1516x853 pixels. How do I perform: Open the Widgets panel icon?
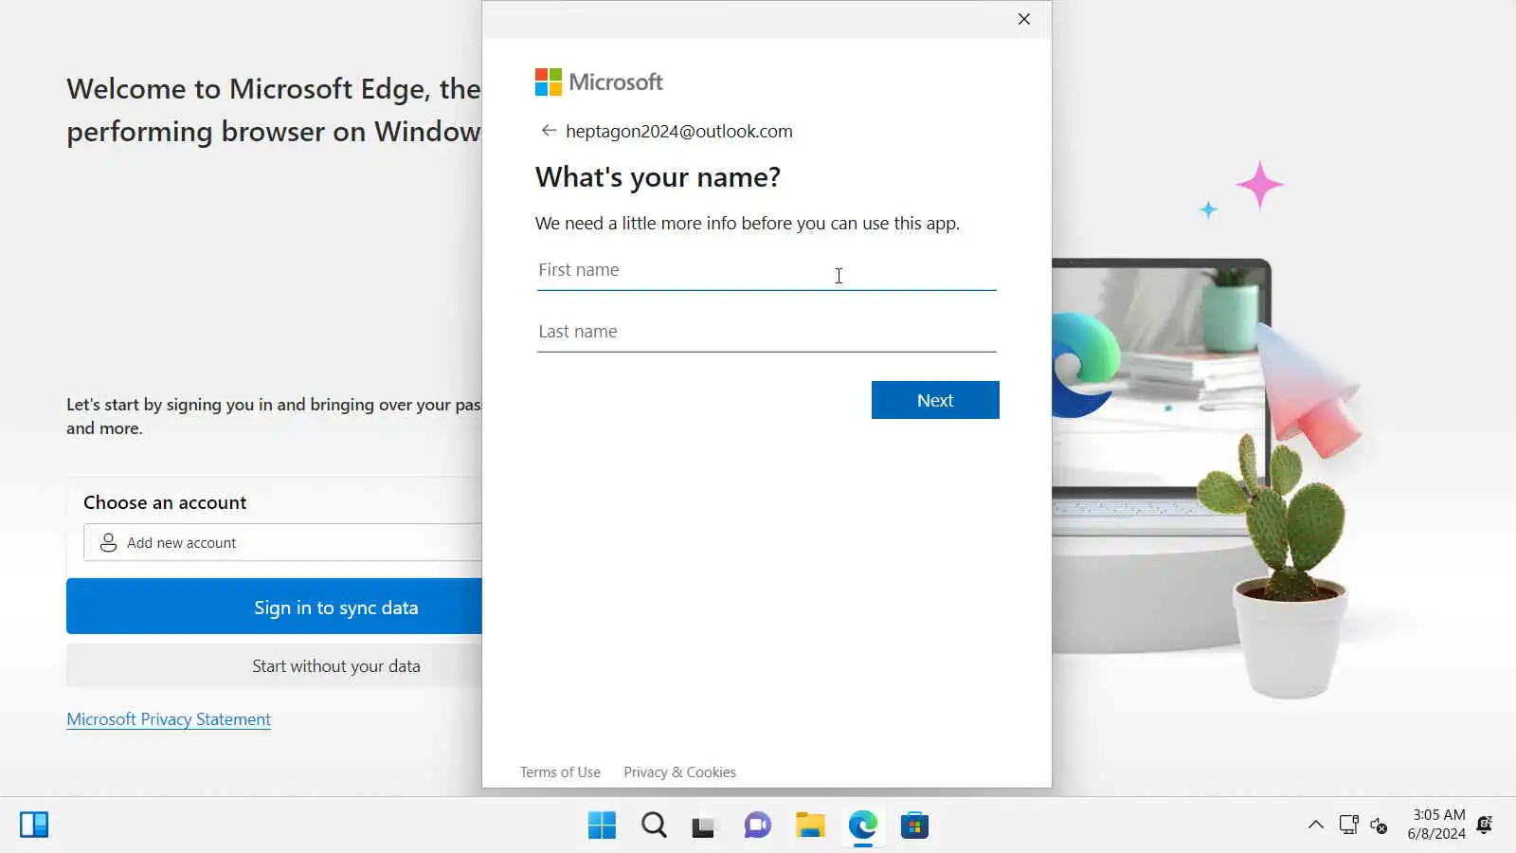coord(34,825)
